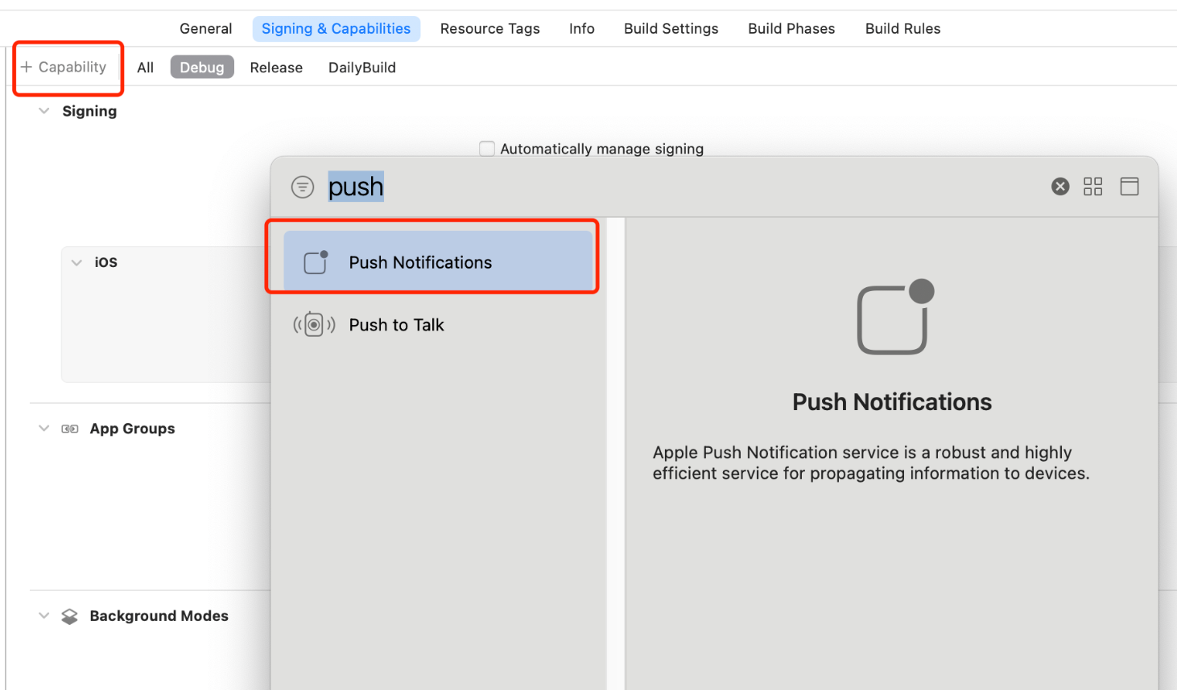Click the Background Modes stack icon
1177x690 pixels.
point(70,616)
